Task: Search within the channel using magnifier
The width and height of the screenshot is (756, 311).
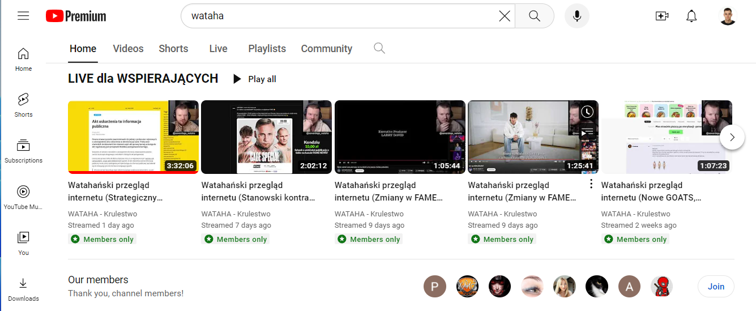Action: click(x=379, y=48)
